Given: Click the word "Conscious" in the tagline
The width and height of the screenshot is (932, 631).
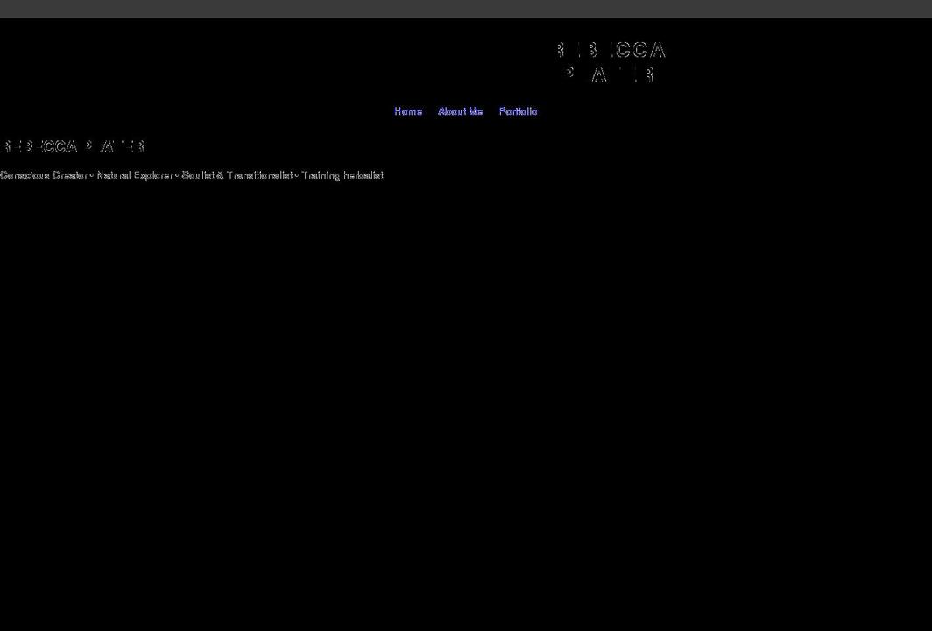Looking at the screenshot, I should [x=25, y=175].
